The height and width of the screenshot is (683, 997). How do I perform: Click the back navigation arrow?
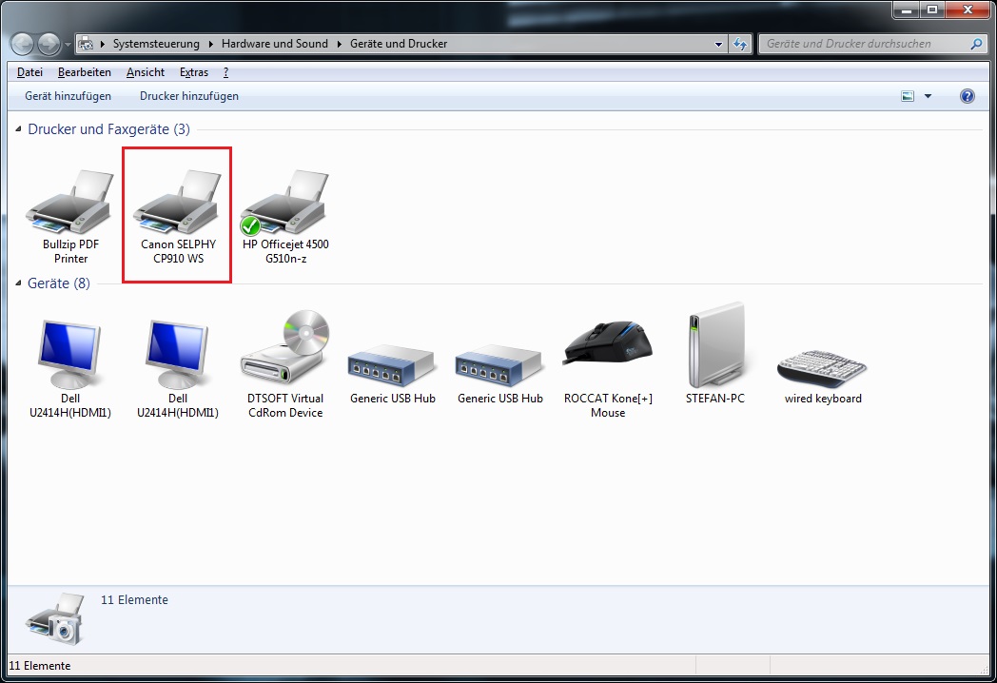[22, 44]
